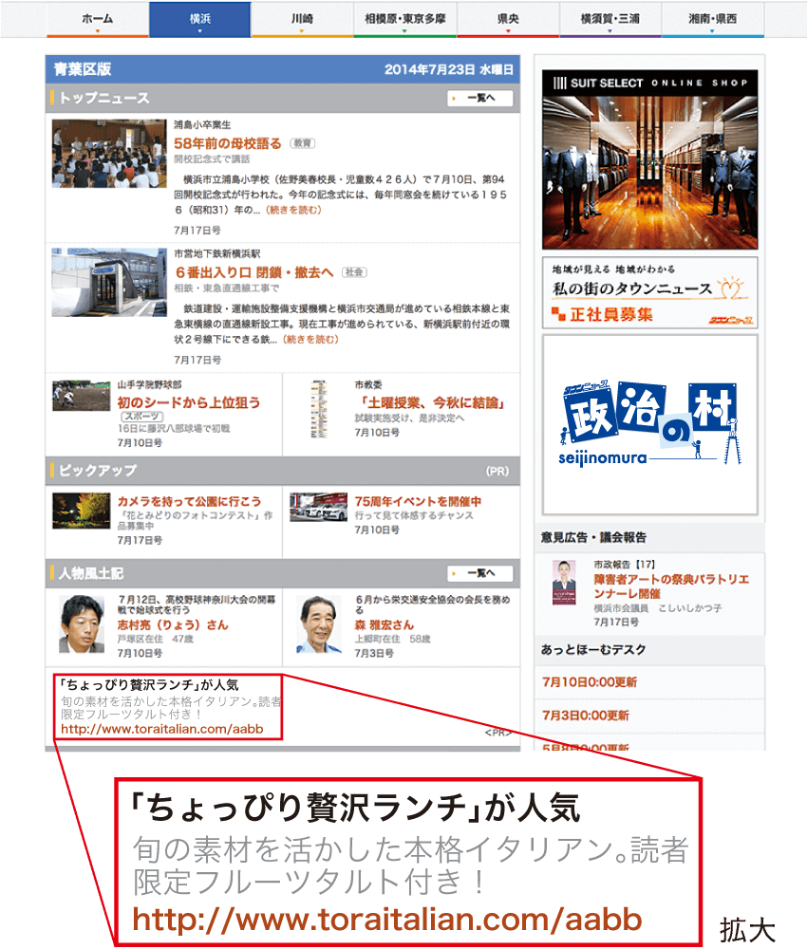This screenshot has width=807, height=949.
Task: Open 私の街のタウンニュース 正社員募集 banner
Action: (649, 292)
